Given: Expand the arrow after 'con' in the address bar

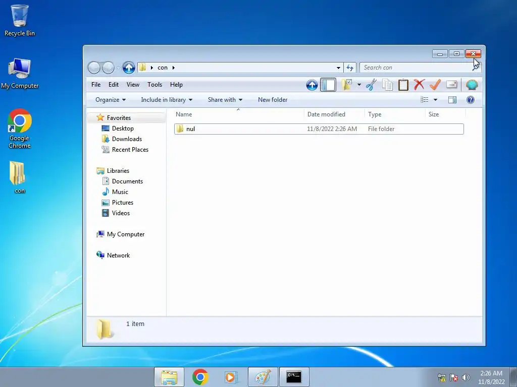Looking at the screenshot, I should coord(174,68).
